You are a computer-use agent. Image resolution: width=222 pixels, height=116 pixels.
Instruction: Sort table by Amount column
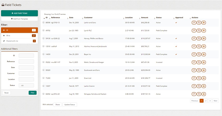point(145,18)
